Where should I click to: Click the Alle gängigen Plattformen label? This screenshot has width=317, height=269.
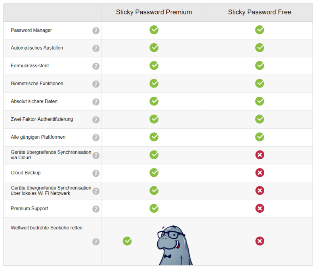tap(38, 137)
